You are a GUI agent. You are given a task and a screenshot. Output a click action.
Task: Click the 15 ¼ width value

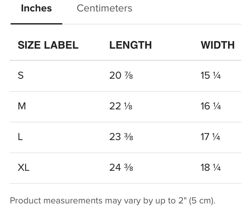tap(210, 76)
